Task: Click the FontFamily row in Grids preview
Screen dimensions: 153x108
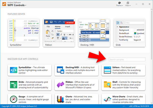Action: (131, 40)
